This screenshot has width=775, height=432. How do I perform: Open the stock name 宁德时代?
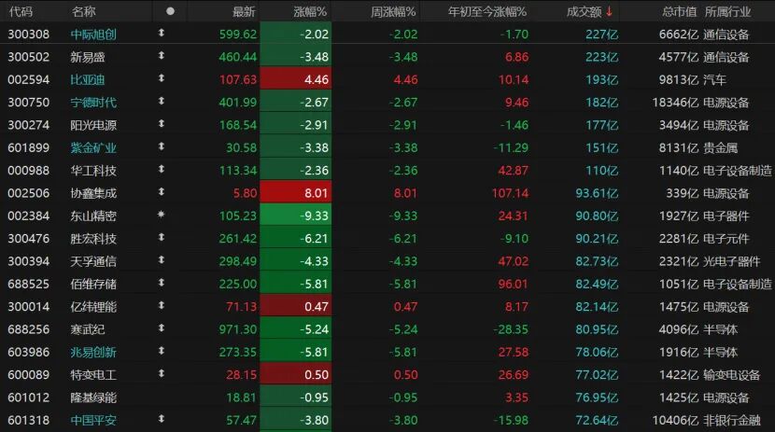(x=93, y=103)
